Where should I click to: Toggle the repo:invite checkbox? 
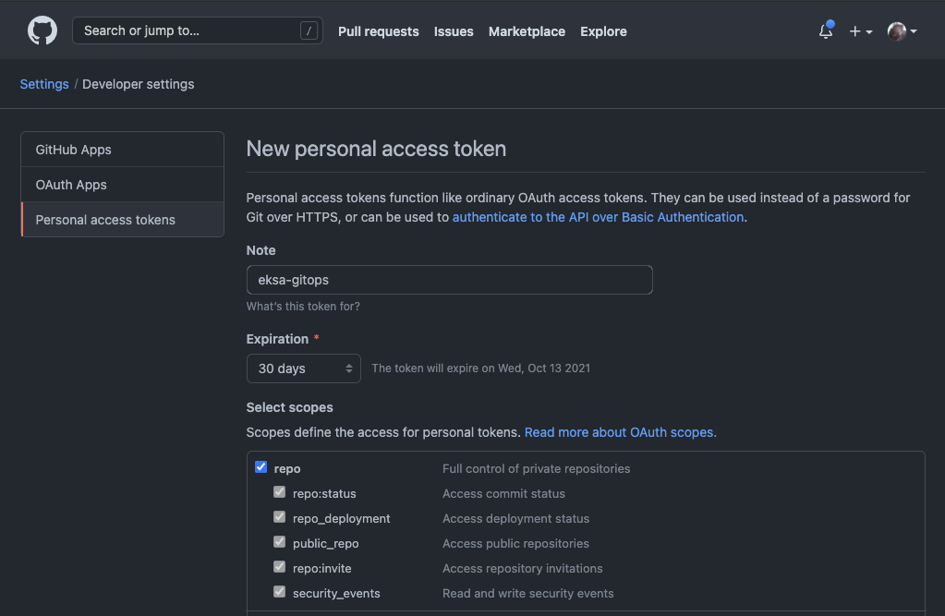pos(280,567)
